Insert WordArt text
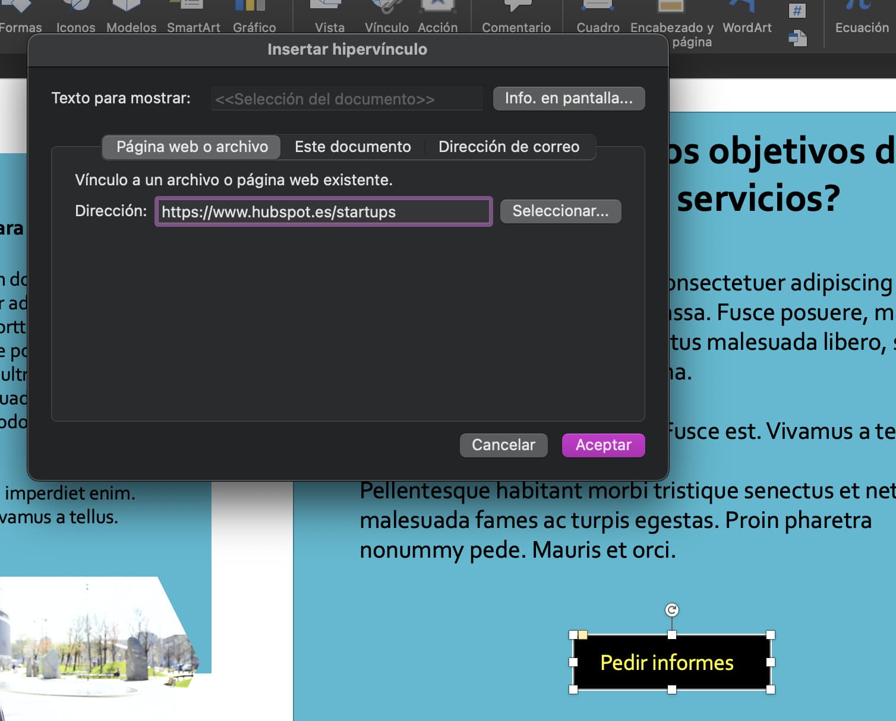 746,15
